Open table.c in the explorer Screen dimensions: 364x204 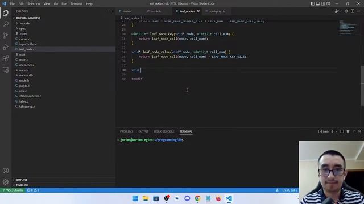point(63,101)
